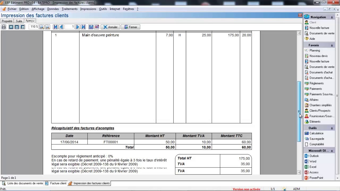Open the Affichage menu
Image resolution: width=340 pixels, height=191 pixels.
coord(38,9)
